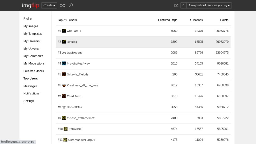Open Beckett347 user profile link

coord(75,107)
